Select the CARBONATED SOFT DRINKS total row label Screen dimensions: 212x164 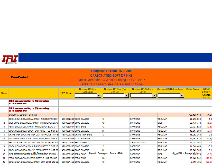[x=23, y=115]
